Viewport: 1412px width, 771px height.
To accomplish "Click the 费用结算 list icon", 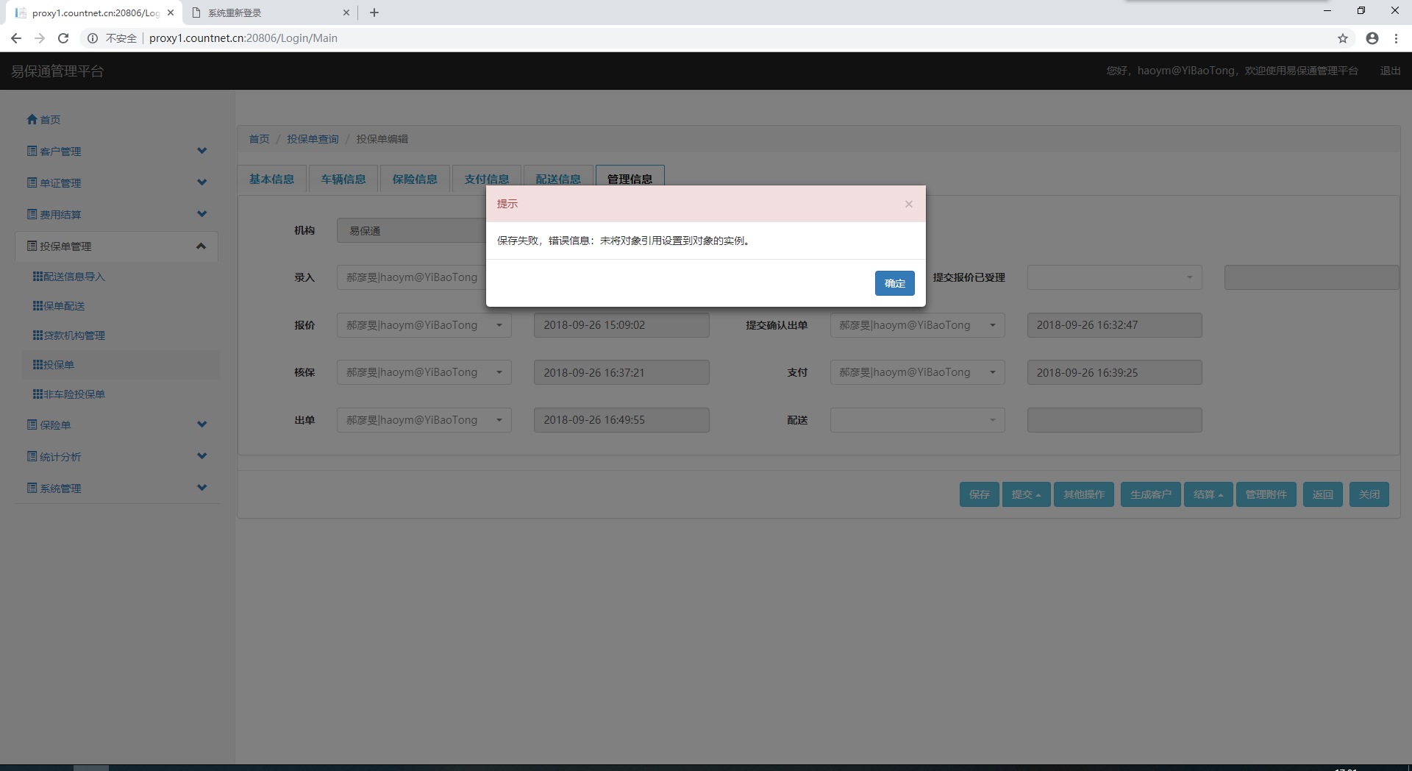I will tap(32, 214).
